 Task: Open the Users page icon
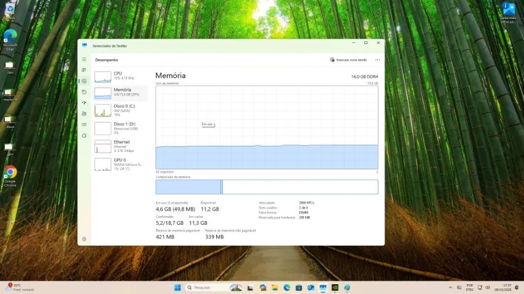coord(84,114)
